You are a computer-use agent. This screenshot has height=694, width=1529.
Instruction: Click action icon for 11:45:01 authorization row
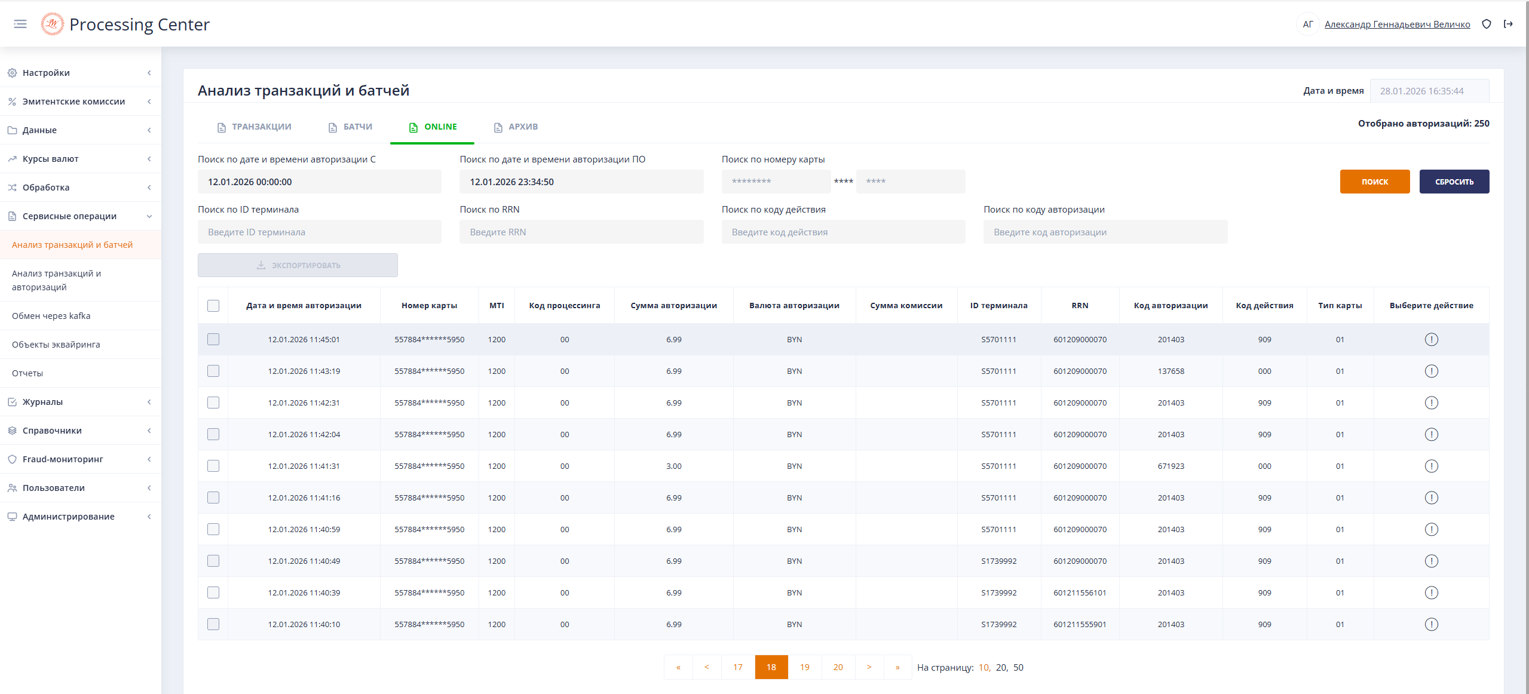[x=1431, y=339]
